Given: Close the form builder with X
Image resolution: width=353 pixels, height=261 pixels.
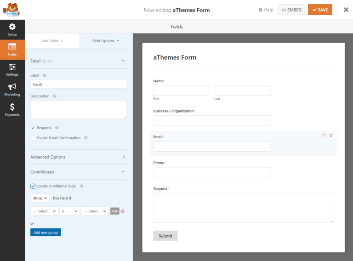Looking at the screenshot, I should tap(346, 10).
